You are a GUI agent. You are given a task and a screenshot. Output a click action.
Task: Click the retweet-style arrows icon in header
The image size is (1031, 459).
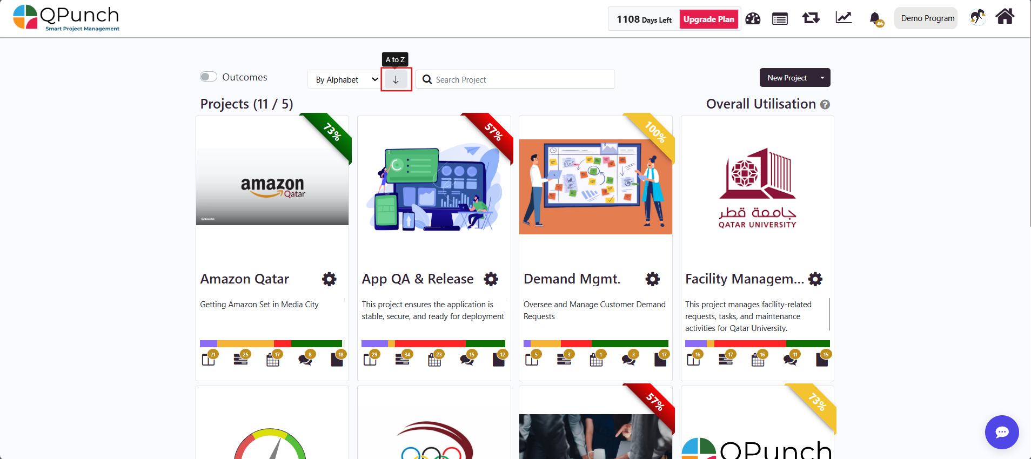coord(811,18)
